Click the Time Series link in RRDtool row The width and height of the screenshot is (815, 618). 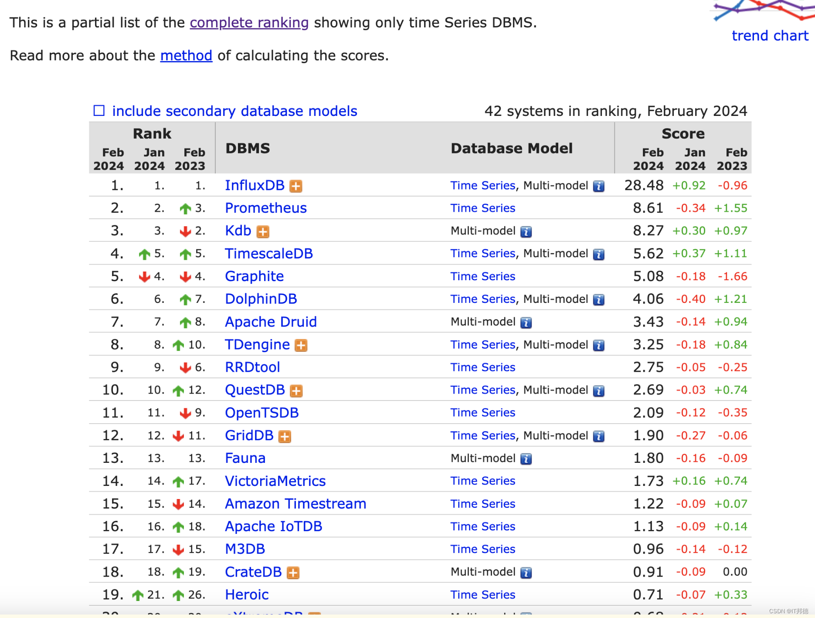(x=483, y=367)
